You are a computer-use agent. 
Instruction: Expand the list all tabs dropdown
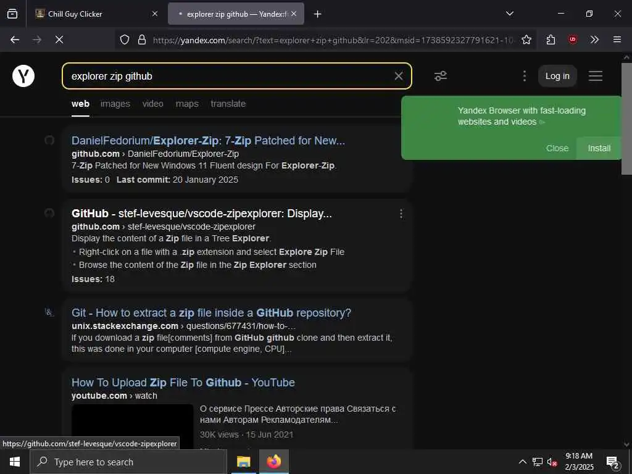click(x=510, y=14)
